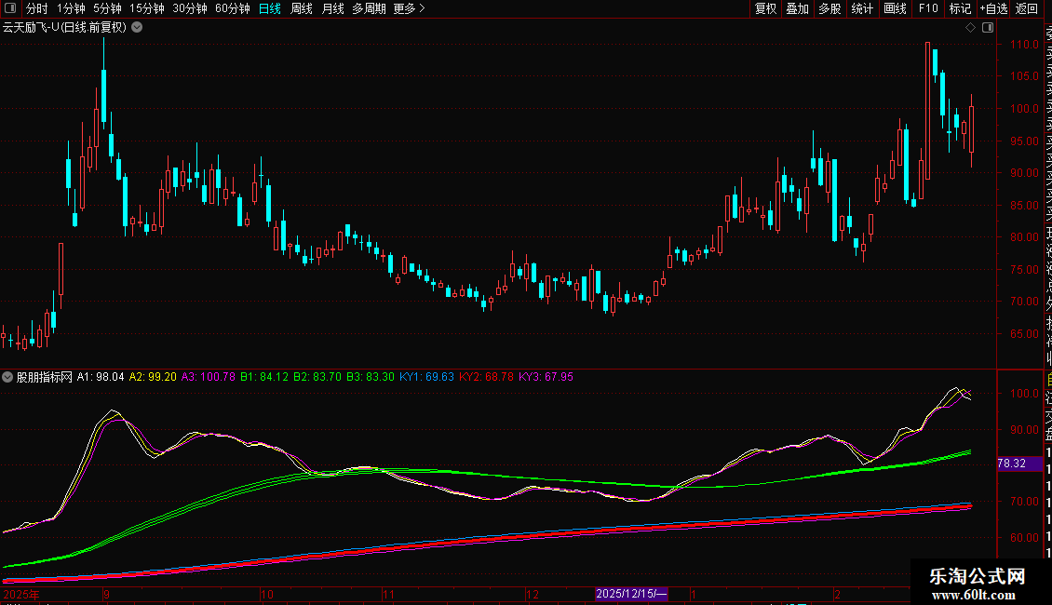The width and height of the screenshot is (1052, 605).
Task: Select the 5分钟 period
Action: click(107, 8)
